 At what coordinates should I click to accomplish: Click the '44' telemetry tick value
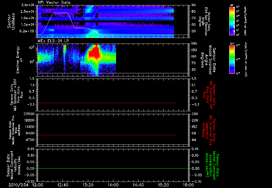tap(193, 140)
